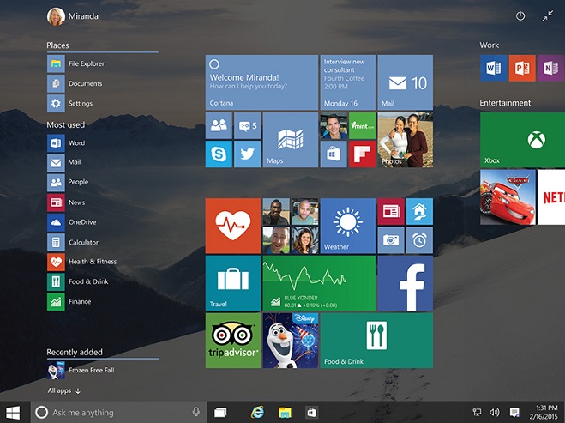
Task: Open Health & Fitness in Most used
Action: click(82, 262)
